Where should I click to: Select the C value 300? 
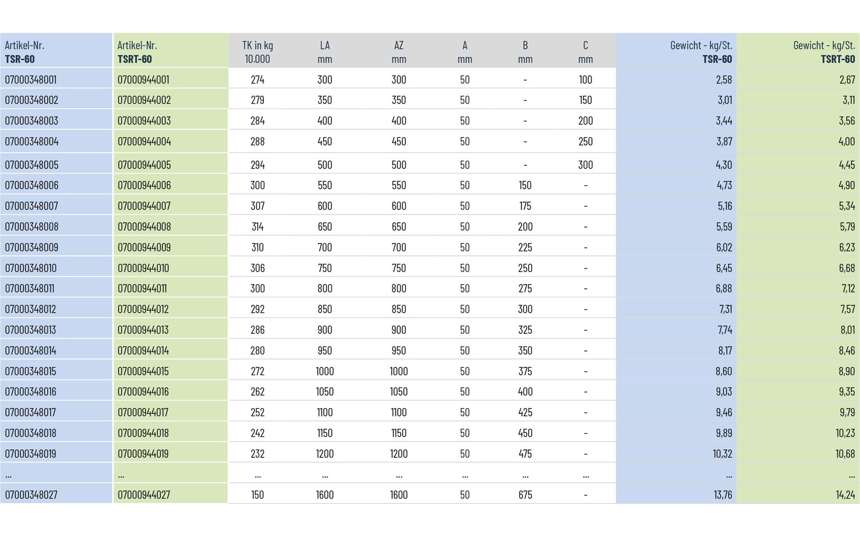(585, 165)
